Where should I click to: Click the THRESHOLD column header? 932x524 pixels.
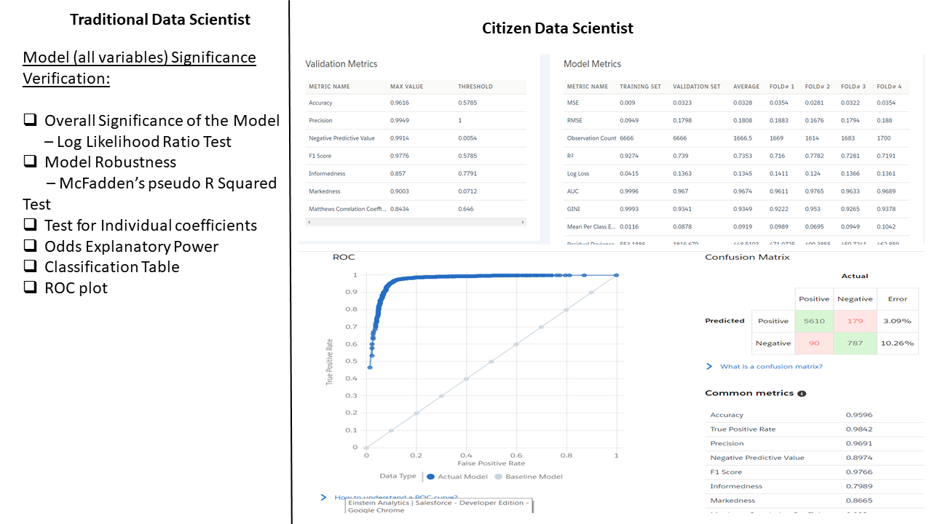coord(475,87)
